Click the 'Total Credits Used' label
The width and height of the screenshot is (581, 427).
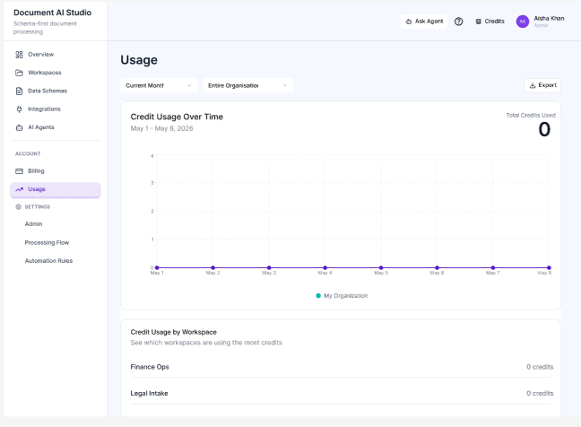(531, 116)
